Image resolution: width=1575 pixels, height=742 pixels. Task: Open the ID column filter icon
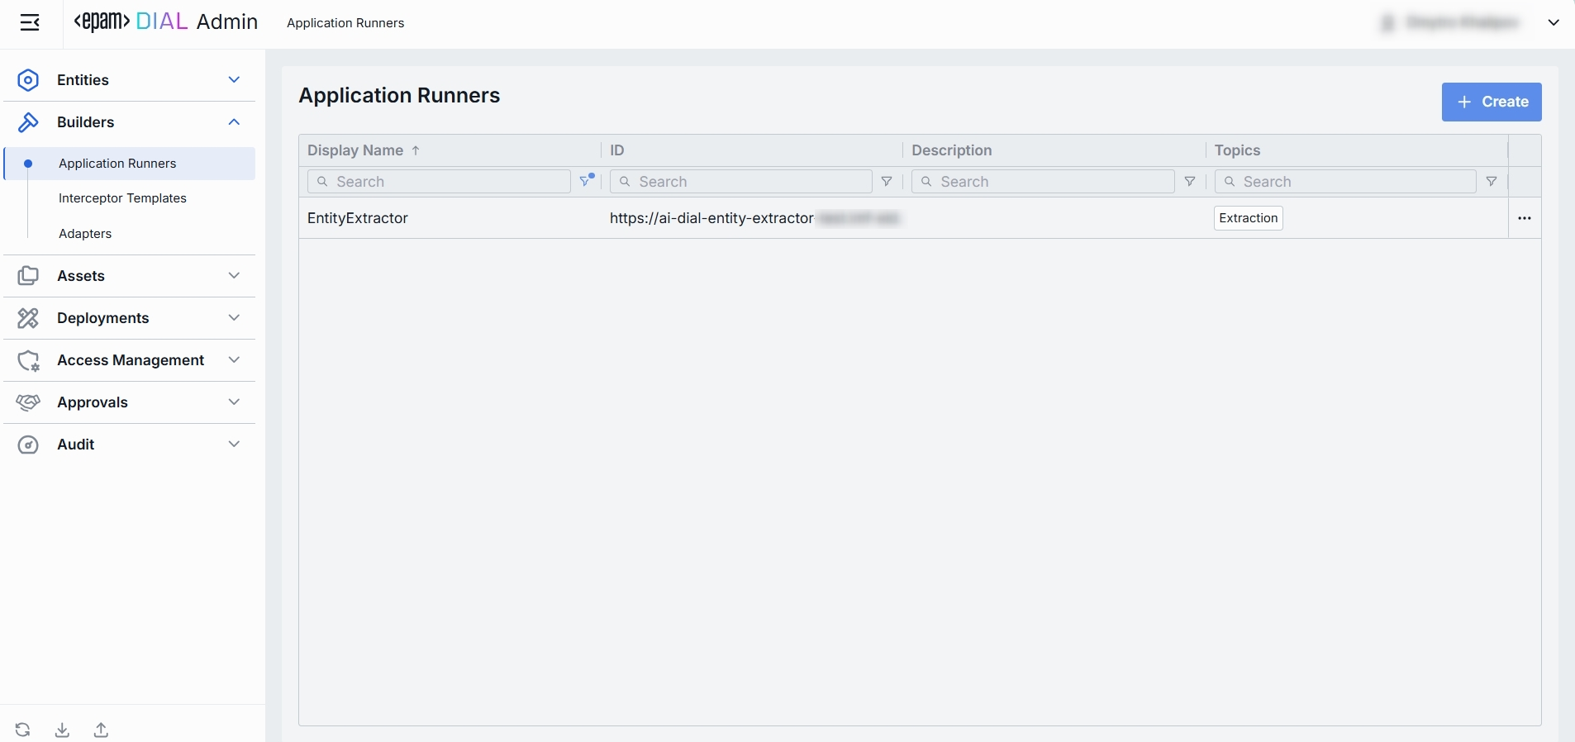pyautogui.click(x=887, y=182)
